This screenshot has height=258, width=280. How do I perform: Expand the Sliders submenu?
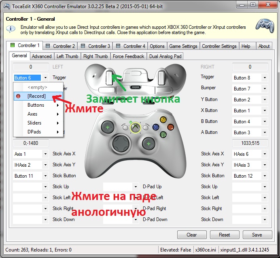38,123
